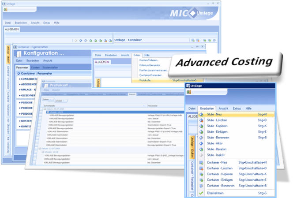Open the Datum dropdown in Protokoll window

[x=46, y=99]
